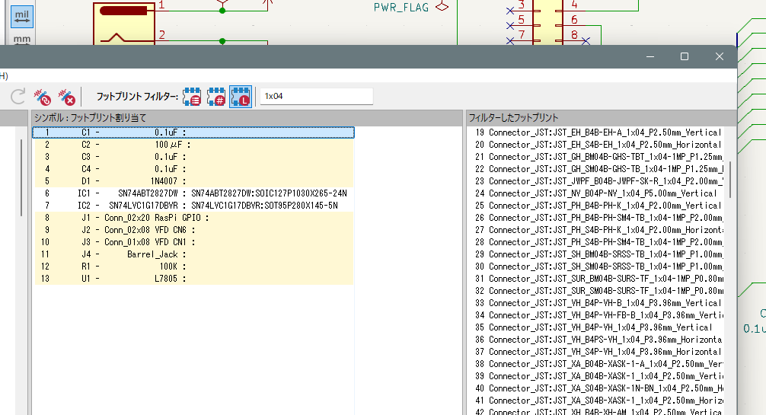Choose footprint JST_PH_B4B-PH-SM4-TB
The width and height of the screenshot is (766, 415).
coord(598,218)
